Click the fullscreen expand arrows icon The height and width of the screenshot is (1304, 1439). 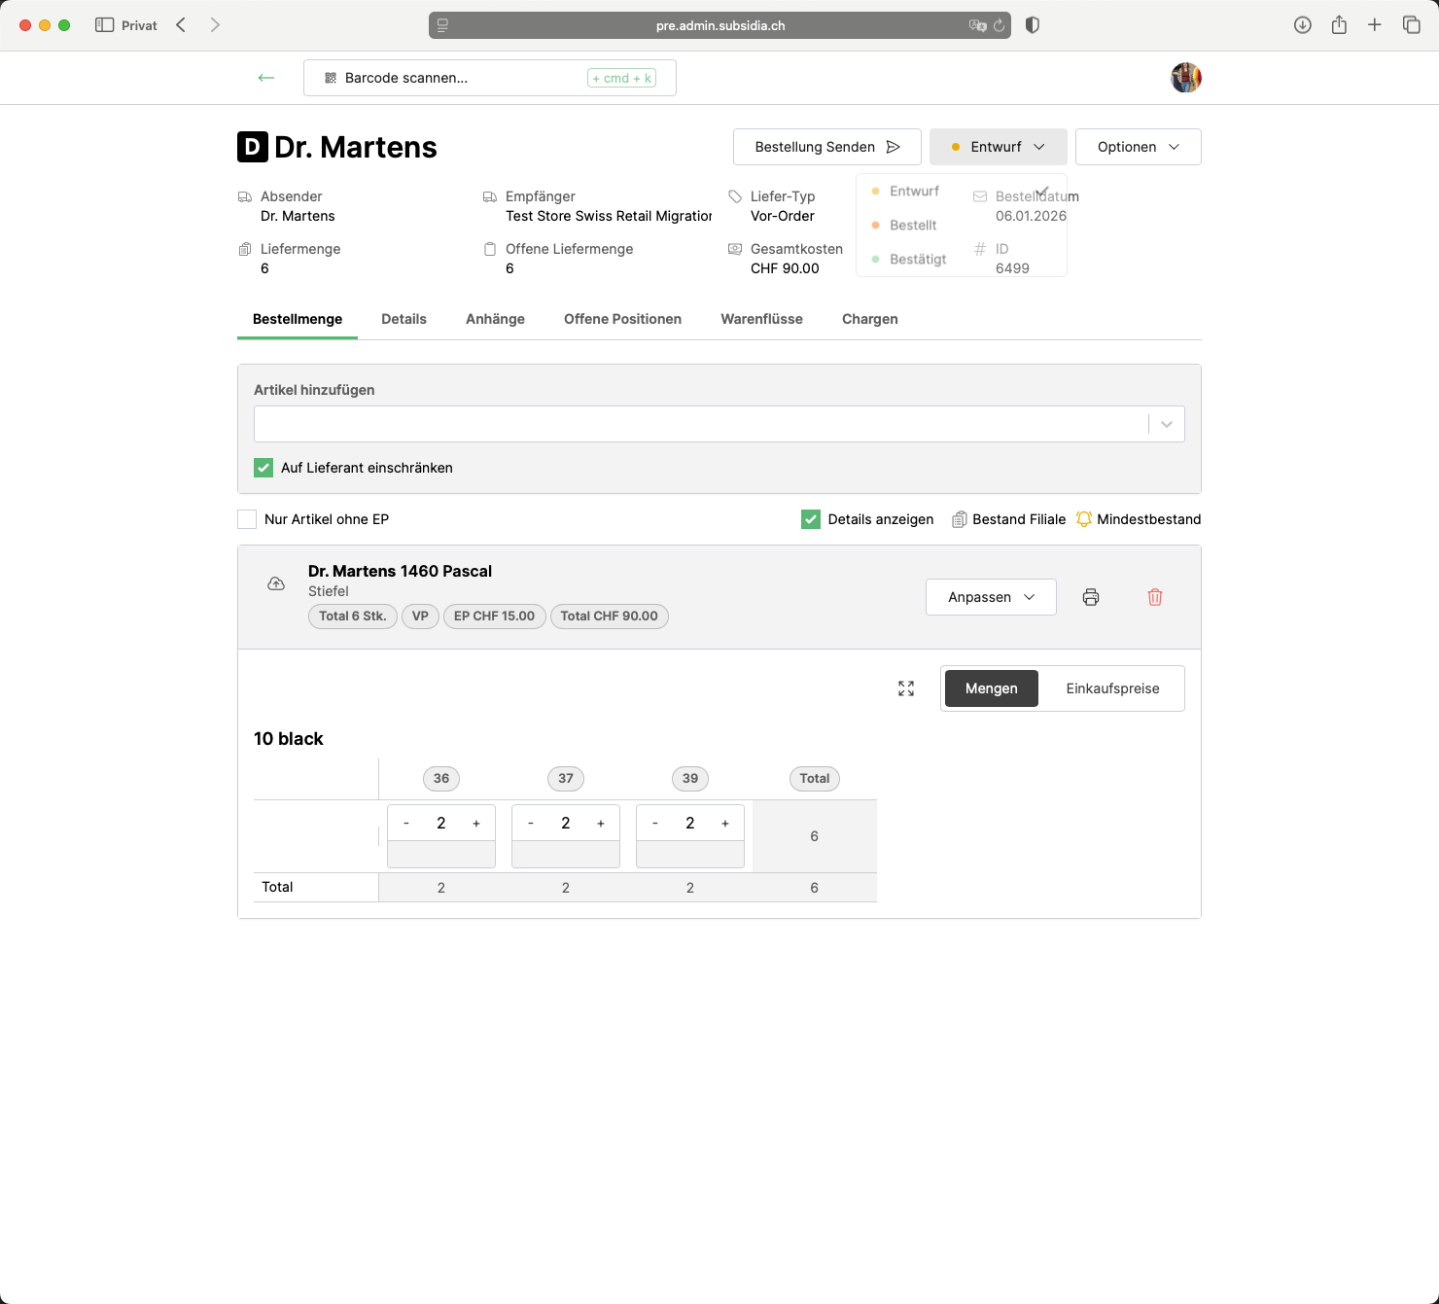(x=906, y=688)
